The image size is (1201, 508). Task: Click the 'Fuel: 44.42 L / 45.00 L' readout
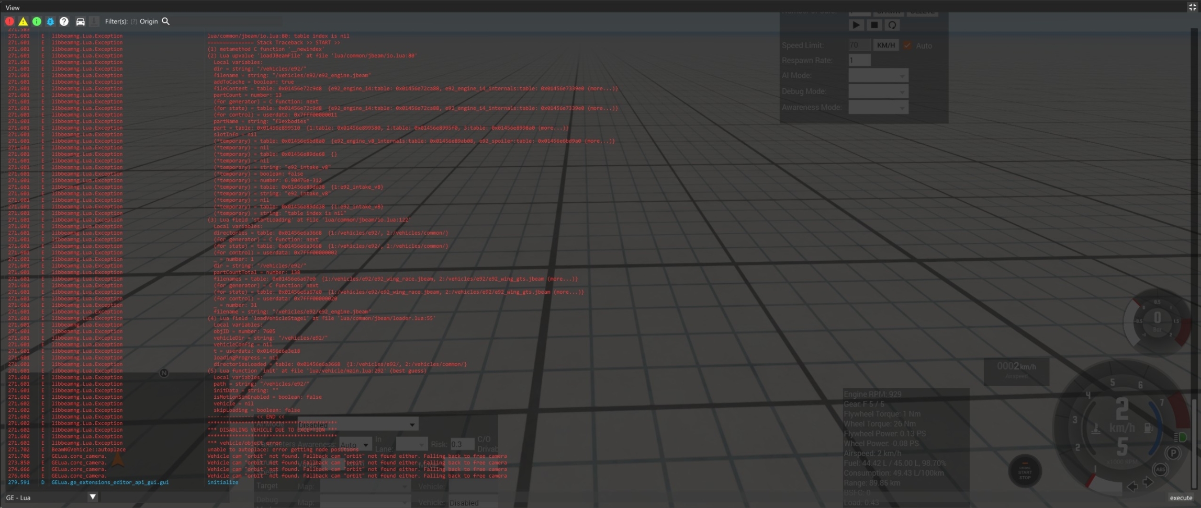895,463
